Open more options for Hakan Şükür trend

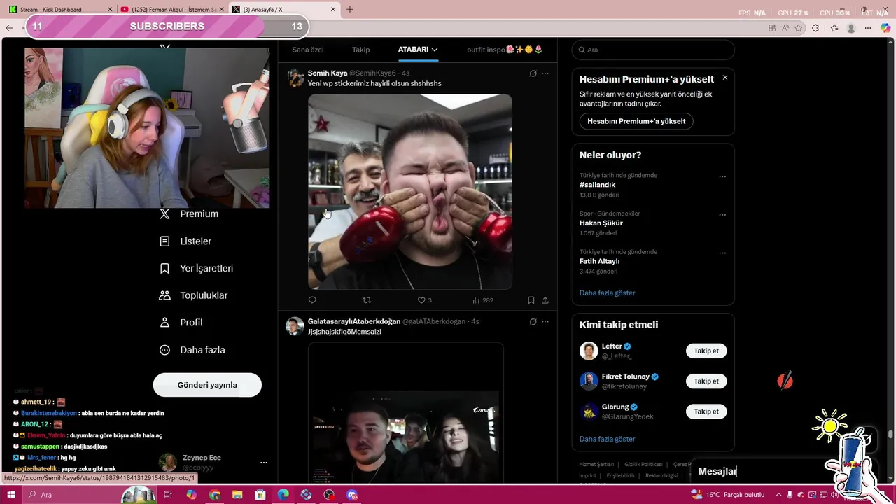(x=722, y=215)
